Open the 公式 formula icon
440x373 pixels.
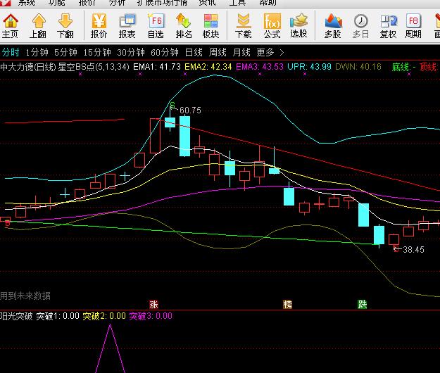point(272,25)
